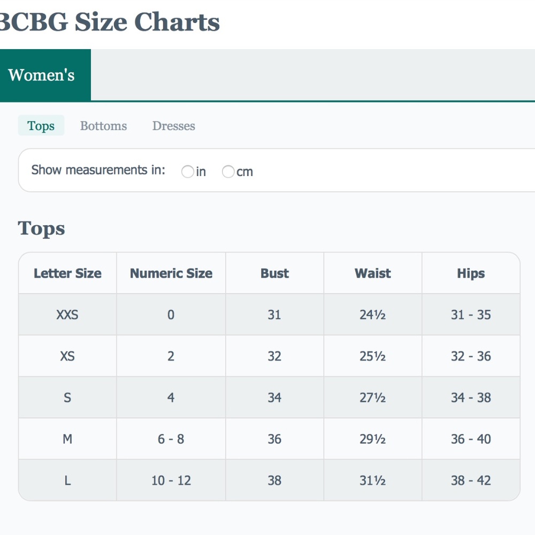Click the Letter Size column header
Screen dimensions: 535x535
pos(67,273)
